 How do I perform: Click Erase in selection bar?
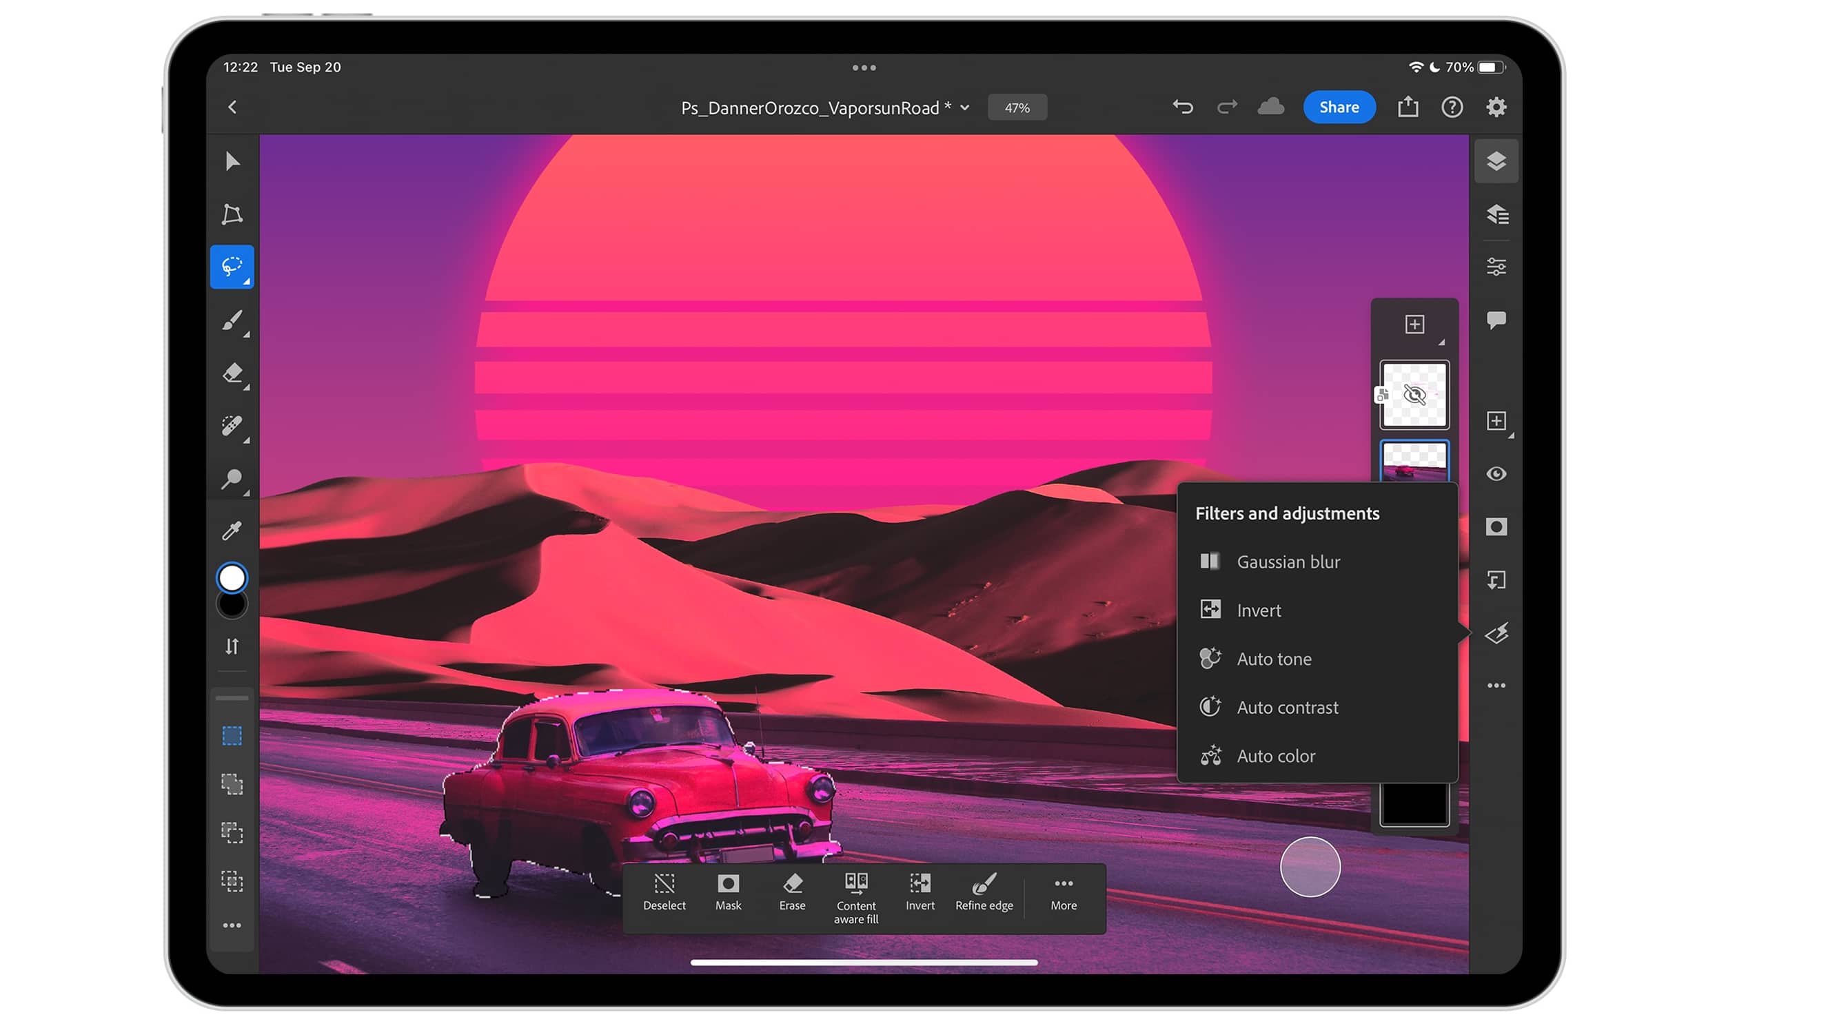click(x=792, y=892)
